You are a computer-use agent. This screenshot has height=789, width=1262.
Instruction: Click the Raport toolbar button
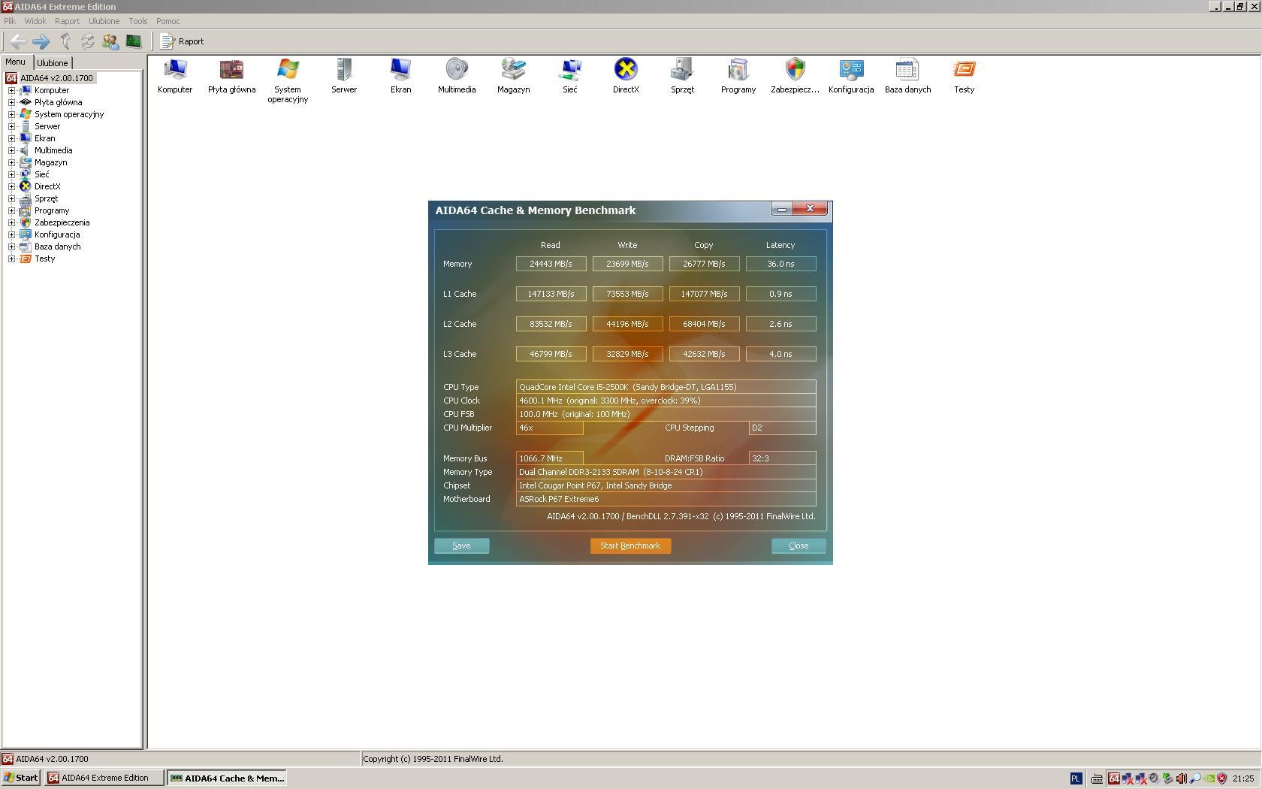coord(183,41)
